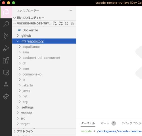Screen dimensions: 142x136
Task: Collapse the 開いているエディター section
Action: click(x=44, y=18)
